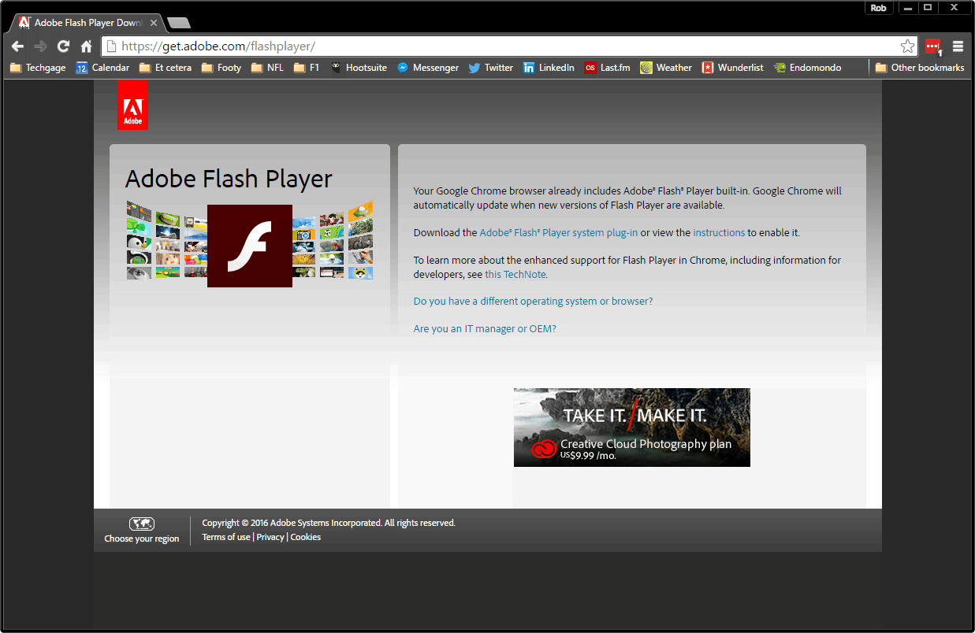Viewport: 975px width, 633px height.
Task: Click the browser Forward arrow
Action: tap(40, 46)
